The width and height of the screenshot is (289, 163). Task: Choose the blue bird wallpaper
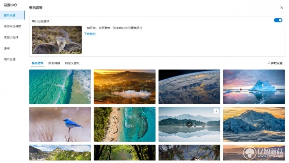tap(60, 124)
